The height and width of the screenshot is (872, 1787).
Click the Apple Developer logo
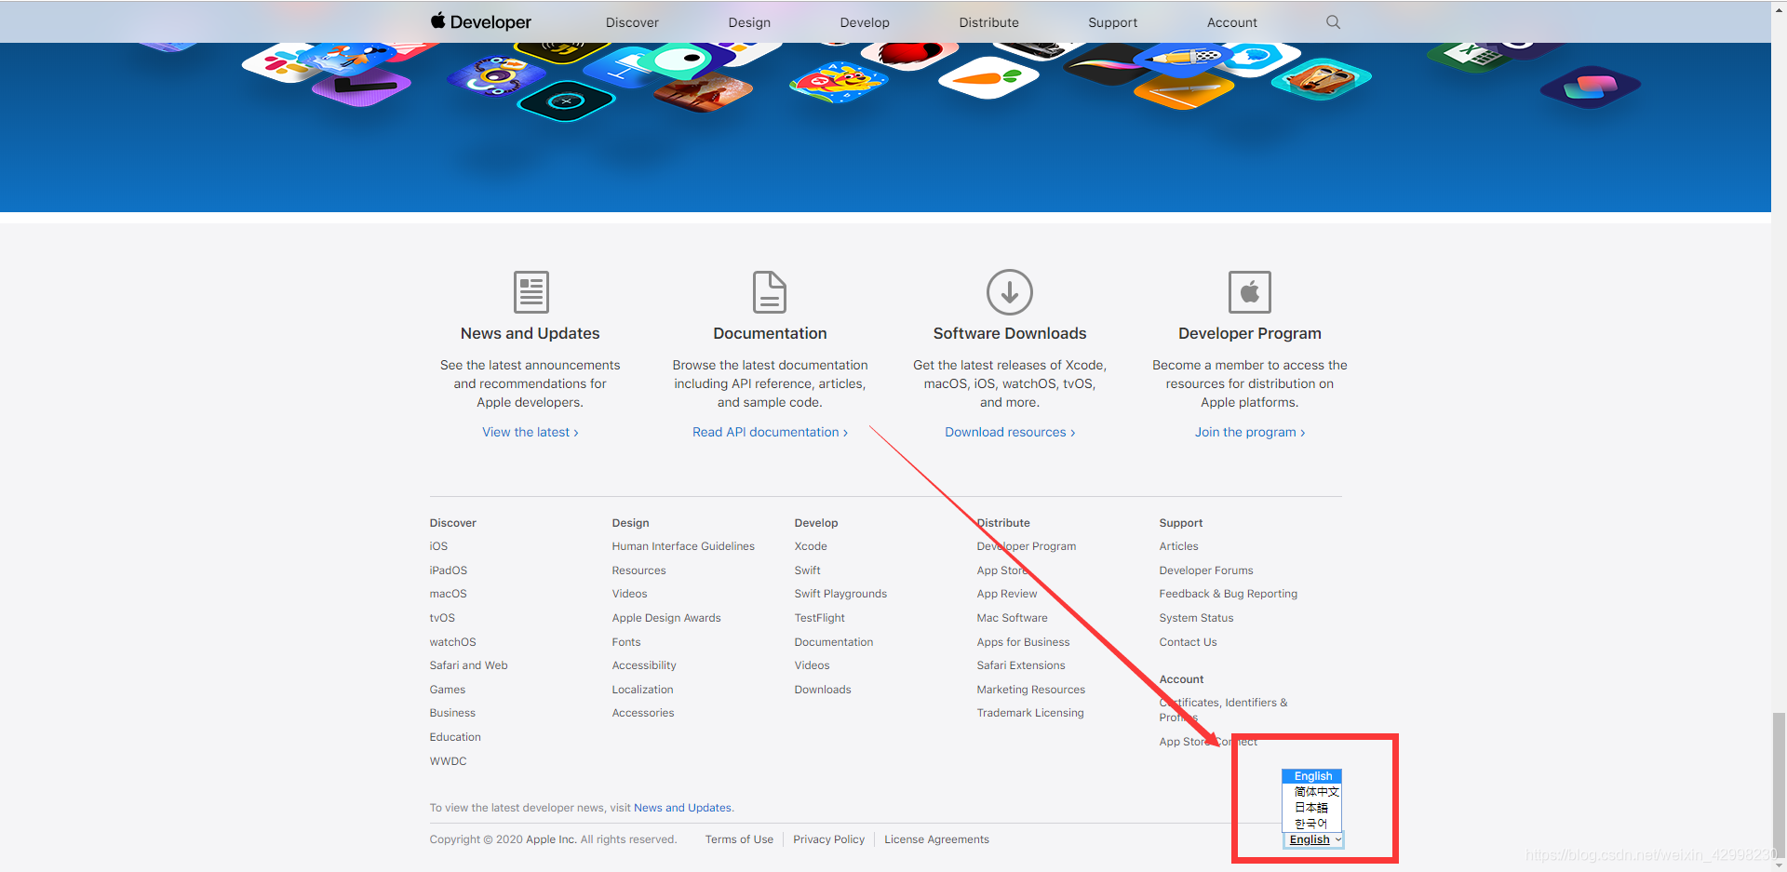click(x=480, y=21)
